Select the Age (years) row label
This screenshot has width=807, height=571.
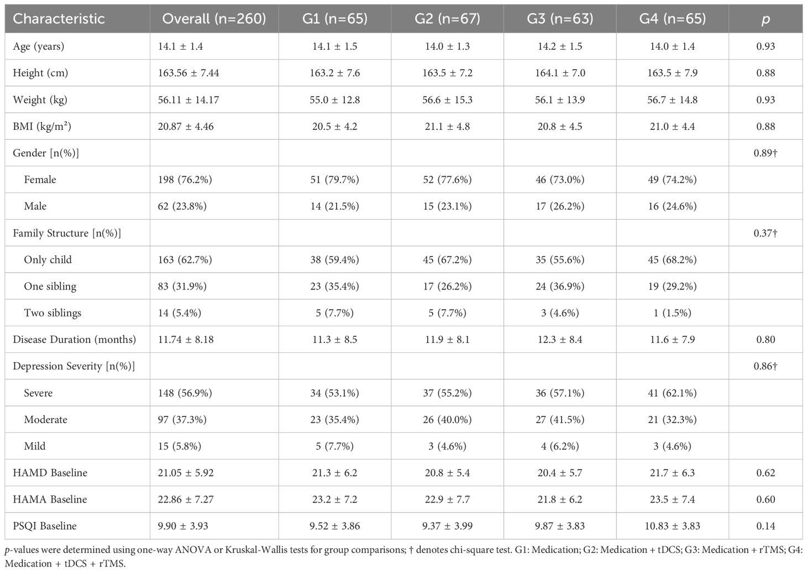39,46
